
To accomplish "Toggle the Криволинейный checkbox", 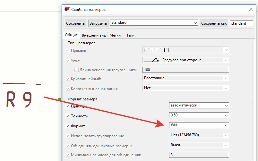I will click(x=68, y=79).
